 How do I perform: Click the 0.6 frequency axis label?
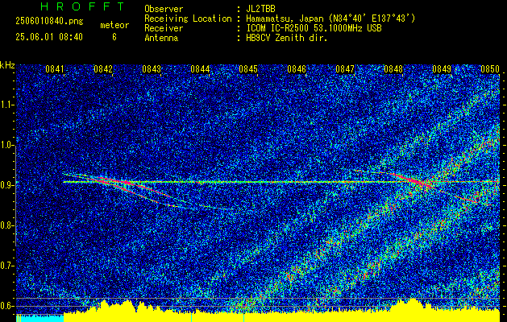(x=7, y=306)
